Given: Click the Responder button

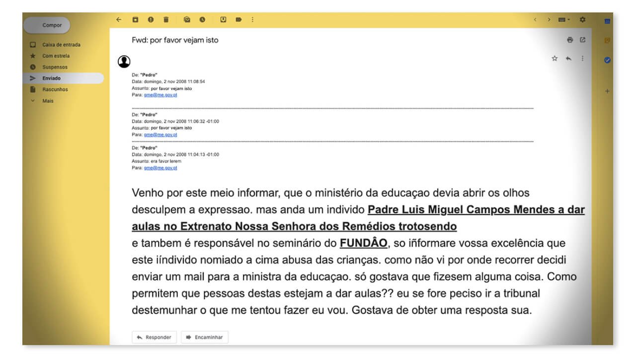Looking at the screenshot, I should click(x=154, y=337).
